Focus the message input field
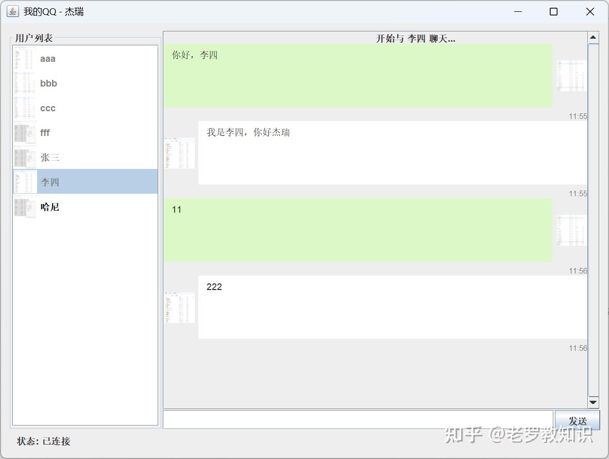Image resolution: width=609 pixels, height=459 pixels. pyautogui.click(x=358, y=420)
